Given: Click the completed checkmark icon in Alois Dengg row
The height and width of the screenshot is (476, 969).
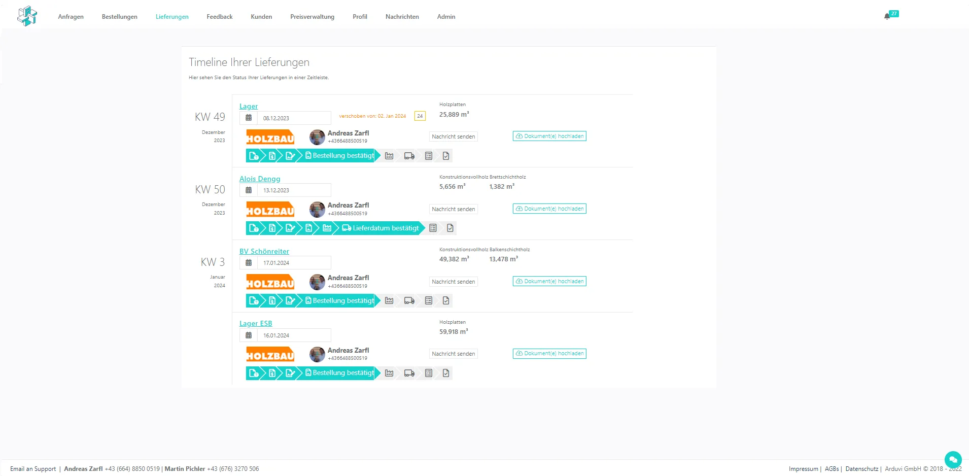Looking at the screenshot, I should 450,228.
